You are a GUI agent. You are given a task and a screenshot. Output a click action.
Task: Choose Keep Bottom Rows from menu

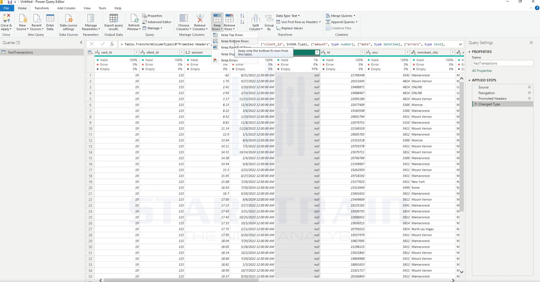[235, 41]
